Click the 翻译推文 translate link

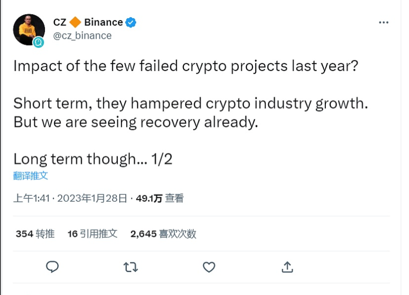click(x=30, y=176)
